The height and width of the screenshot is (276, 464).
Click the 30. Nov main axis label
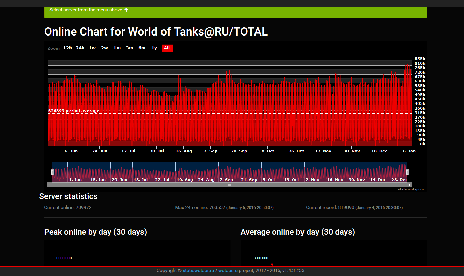[x=352, y=151]
